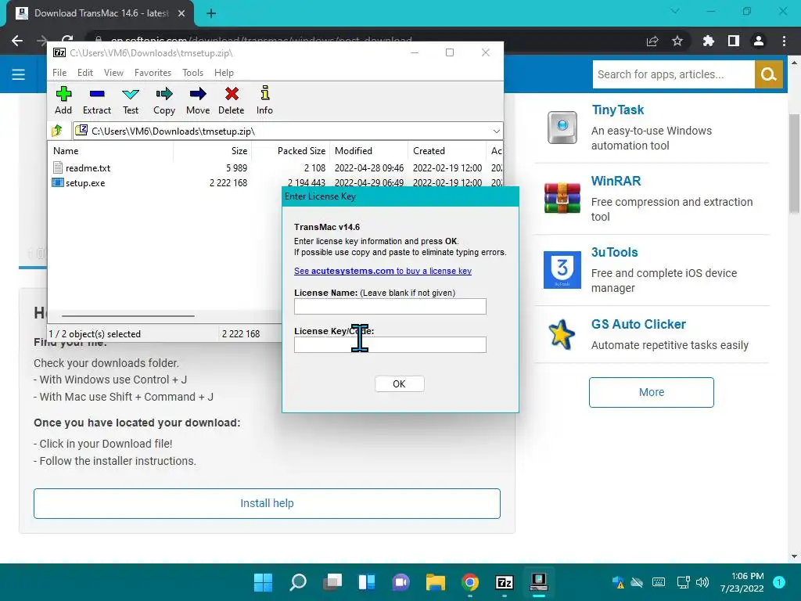Open the acutesystems.com buy license link

383,271
